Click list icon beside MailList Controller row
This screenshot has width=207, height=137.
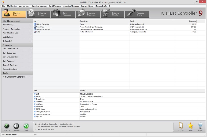click(x=35, y=24)
